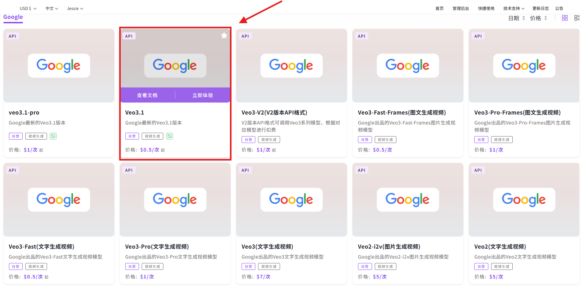Click the Google logo on the Veo2-i2v card
The width and height of the screenshot is (581, 286).
(x=407, y=200)
